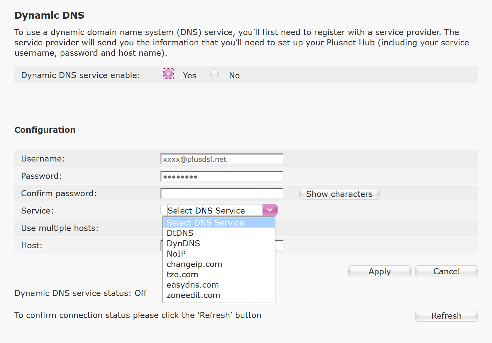
Task: Open the Service dropdown pink arrow
Action: tap(269, 210)
